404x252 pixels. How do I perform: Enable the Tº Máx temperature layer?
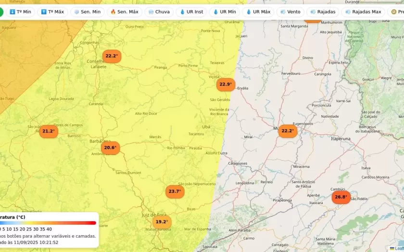tap(52, 12)
